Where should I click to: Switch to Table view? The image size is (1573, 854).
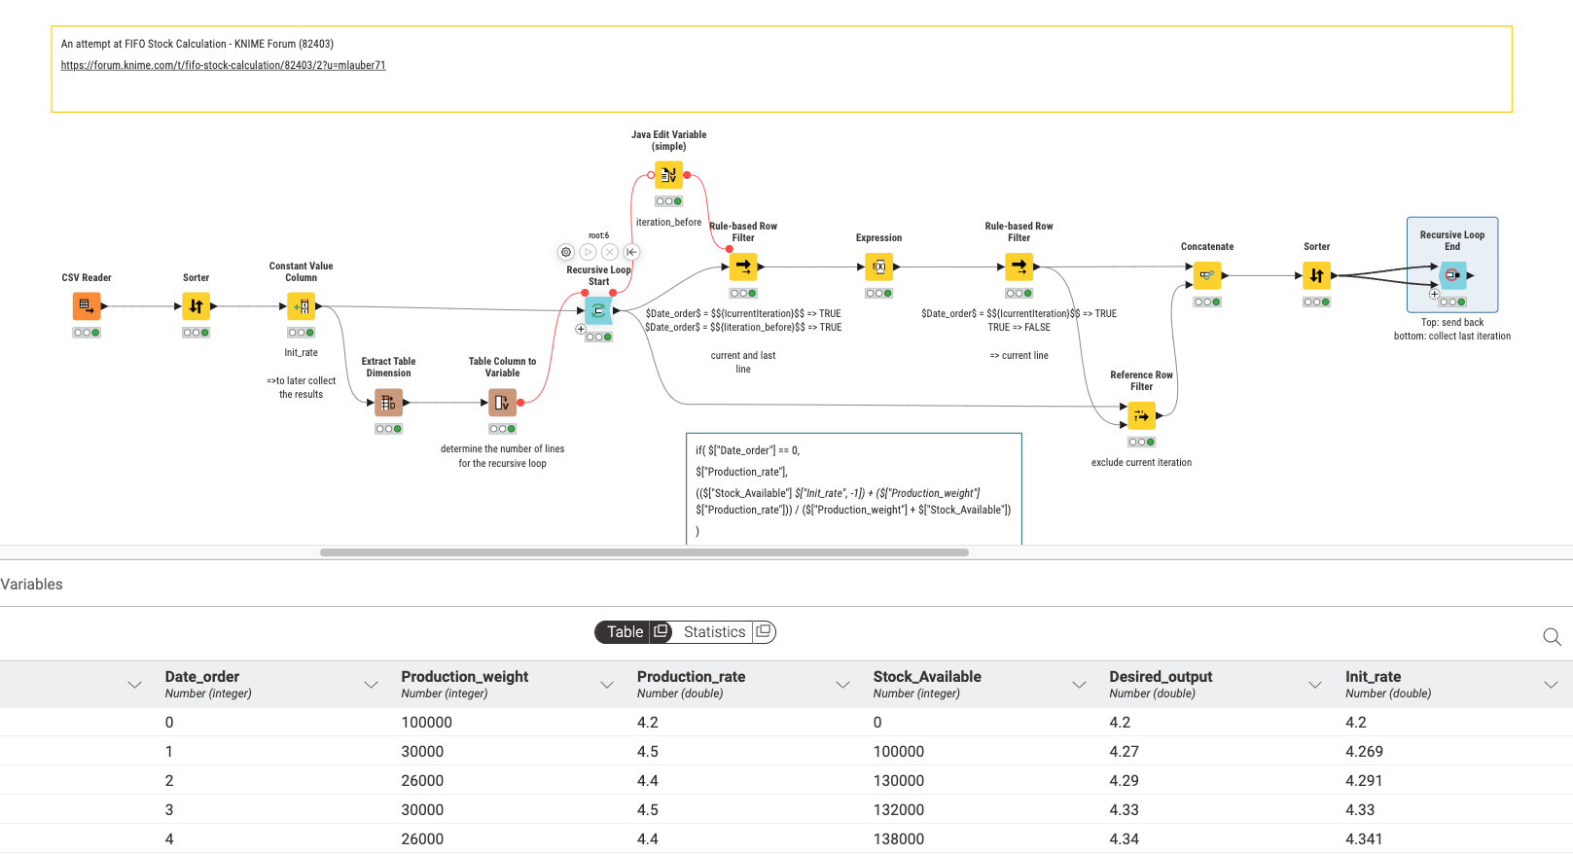(x=625, y=632)
